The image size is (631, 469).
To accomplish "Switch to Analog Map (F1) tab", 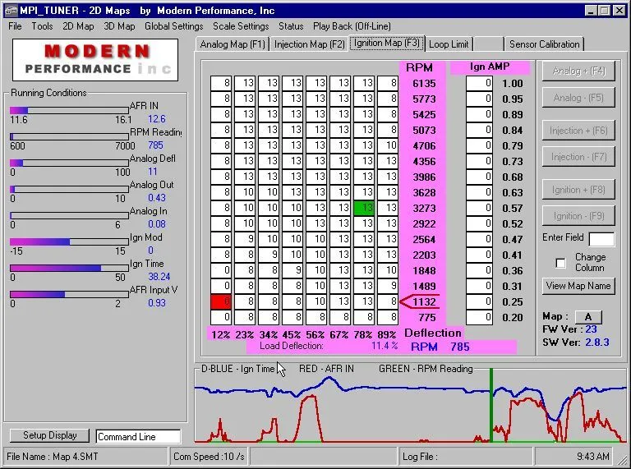I will [233, 44].
